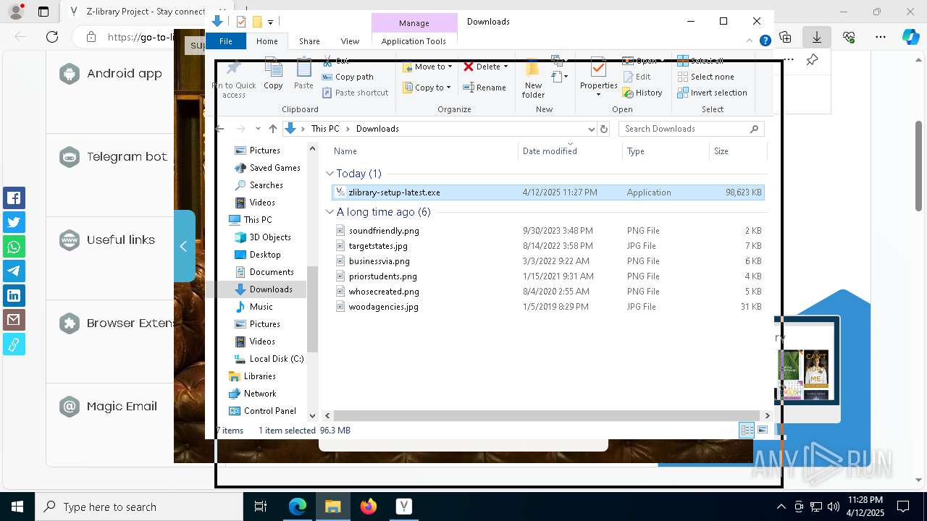Open Properties in the ribbon
The width and height of the screenshot is (927, 521).
tap(598, 78)
